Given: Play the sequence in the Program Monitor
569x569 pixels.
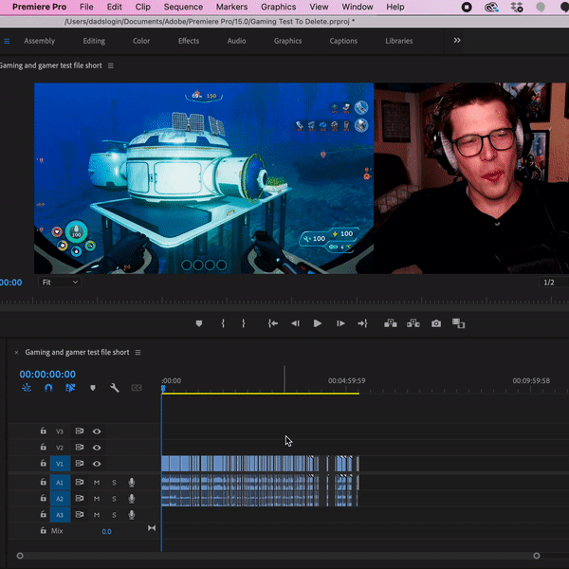Looking at the screenshot, I should [318, 323].
